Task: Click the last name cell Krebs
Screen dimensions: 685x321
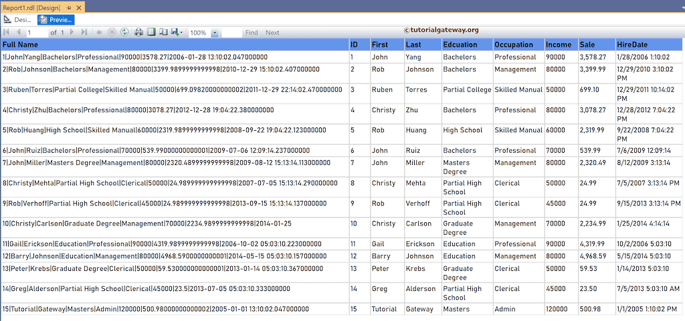Action: coord(423,273)
